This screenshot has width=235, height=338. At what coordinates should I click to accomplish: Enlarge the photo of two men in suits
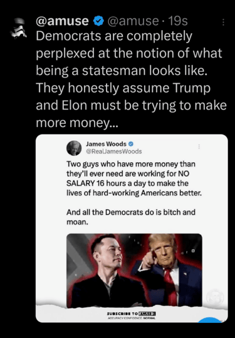(x=134, y=271)
